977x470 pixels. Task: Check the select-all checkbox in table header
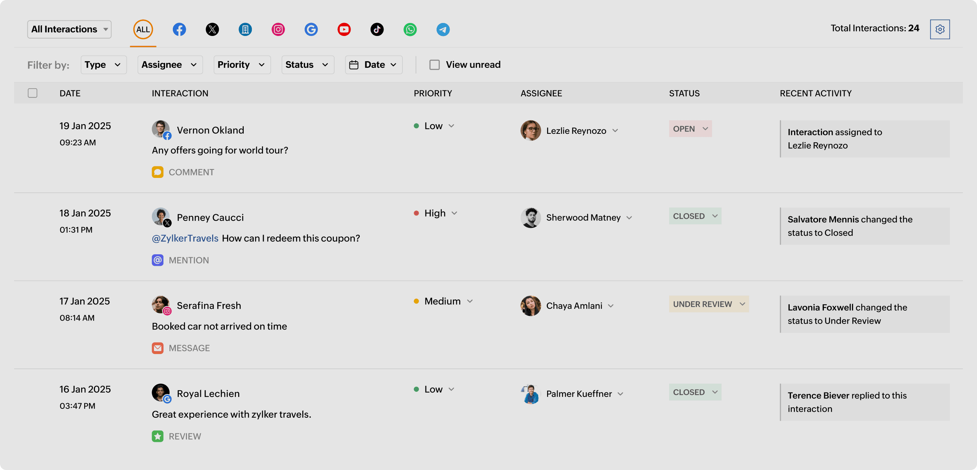click(33, 93)
